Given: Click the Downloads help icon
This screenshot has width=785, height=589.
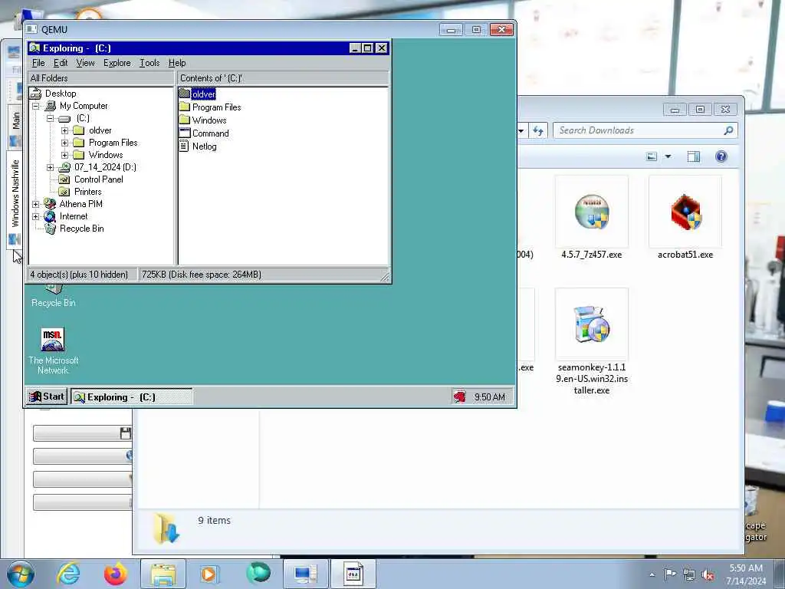Looking at the screenshot, I should (x=721, y=156).
